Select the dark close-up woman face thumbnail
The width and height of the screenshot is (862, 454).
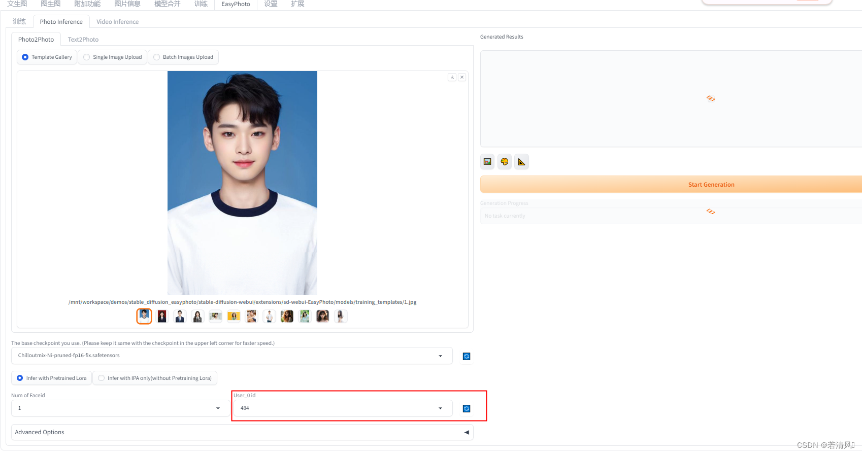coord(322,317)
